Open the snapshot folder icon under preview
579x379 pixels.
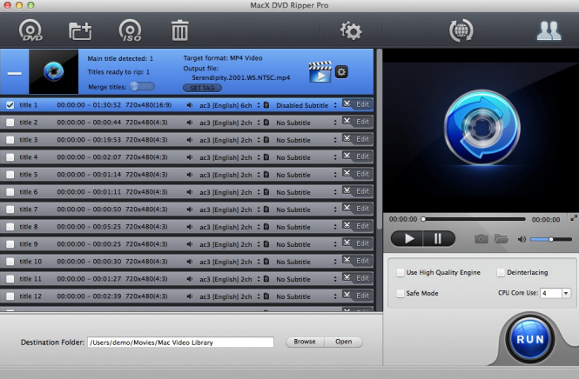tap(501, 238)
